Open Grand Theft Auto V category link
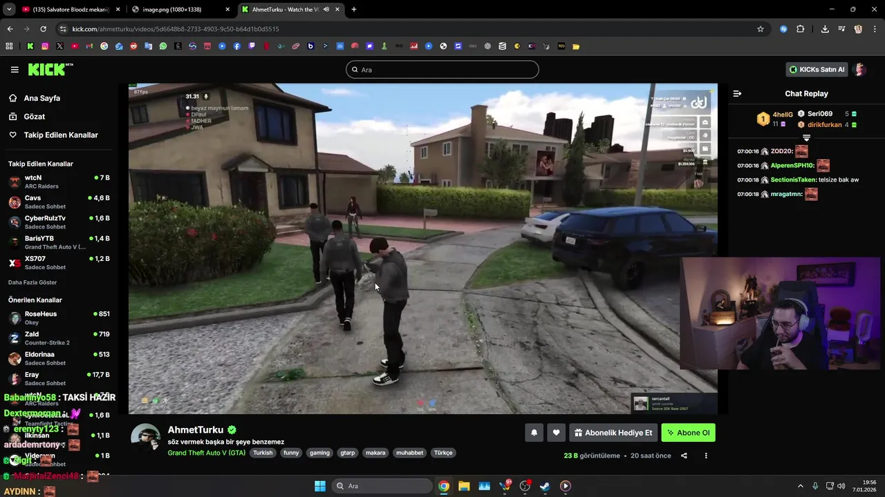The height and width of the screenshot is (497, 885). (x=207, y=453)
